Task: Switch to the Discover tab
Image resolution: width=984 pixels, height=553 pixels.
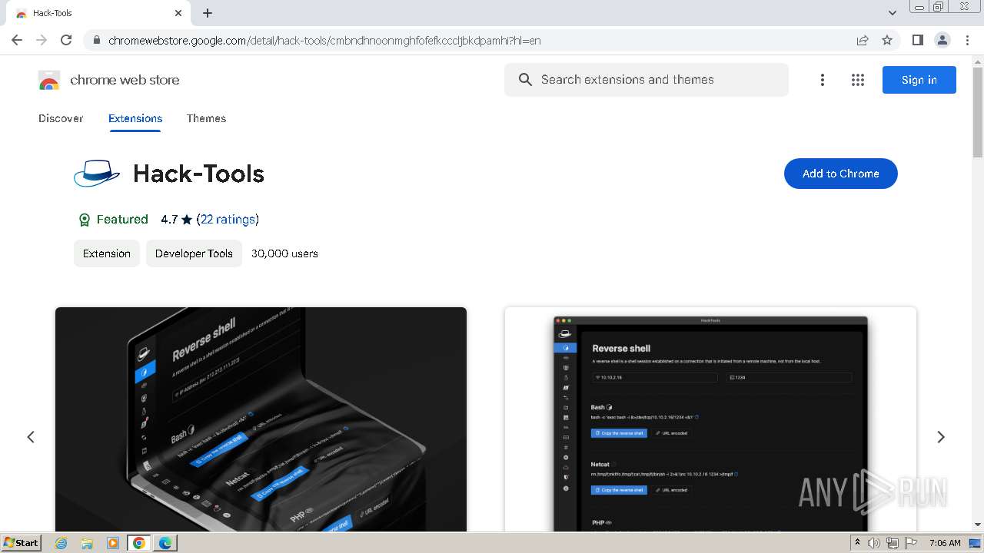Action: pos(61,118)
